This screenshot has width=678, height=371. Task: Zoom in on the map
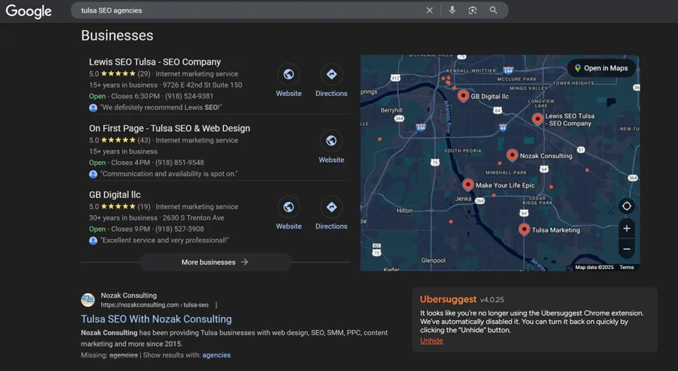(626, 229)
